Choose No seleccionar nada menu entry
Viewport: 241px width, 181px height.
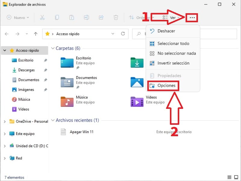(173, 54)
